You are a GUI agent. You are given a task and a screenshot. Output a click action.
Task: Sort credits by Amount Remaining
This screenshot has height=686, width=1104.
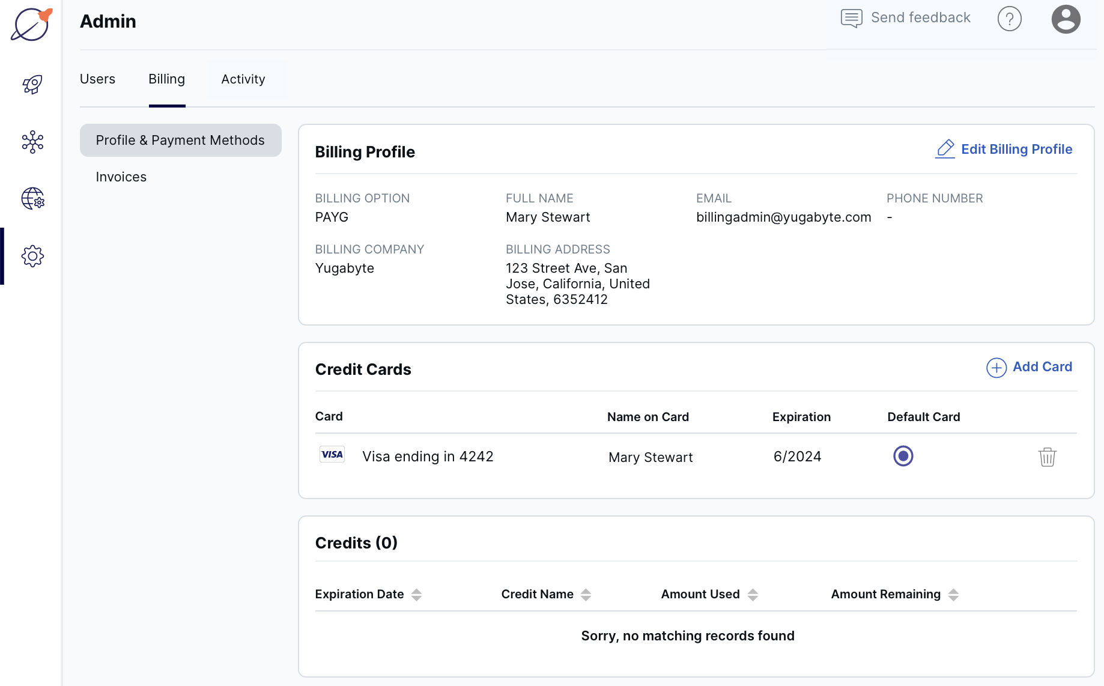(x=953, y=595)
